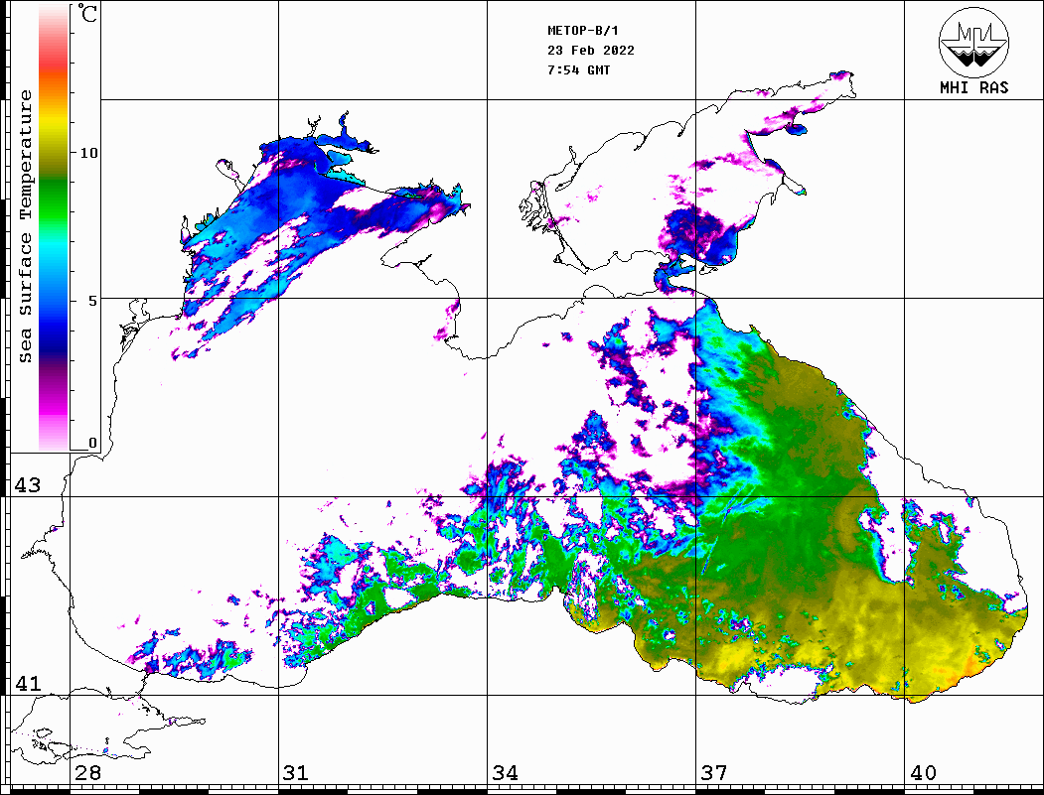Click the longitude label '34'

click(505, 773)
